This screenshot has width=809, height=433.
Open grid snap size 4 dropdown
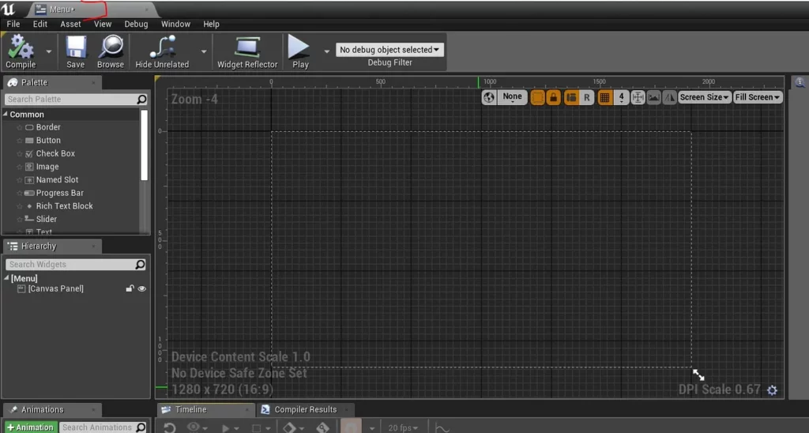click(x=621, y=97)
